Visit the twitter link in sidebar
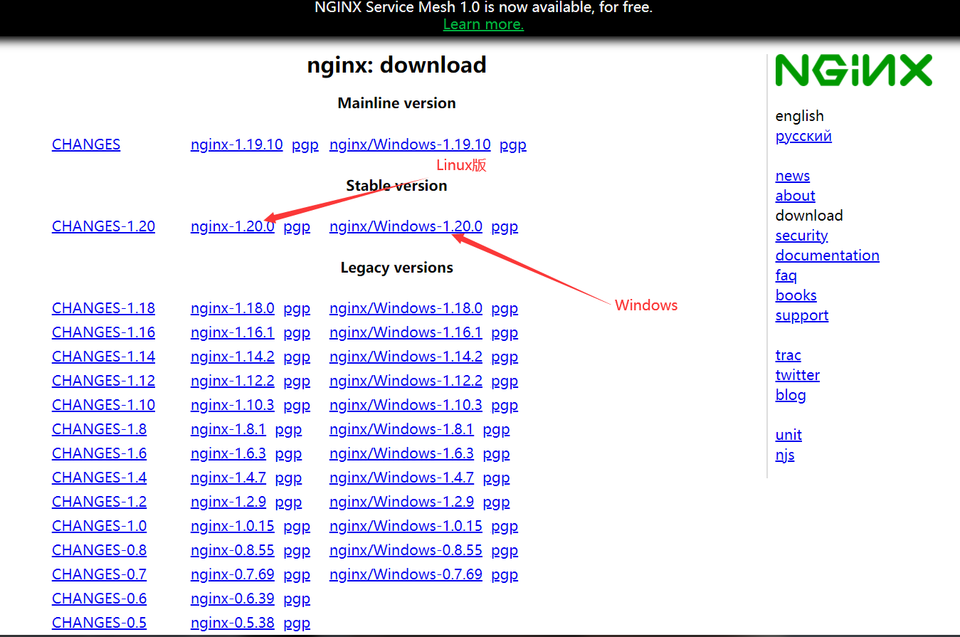The height and width of the screenshot is (637, 960). (797, 375)
